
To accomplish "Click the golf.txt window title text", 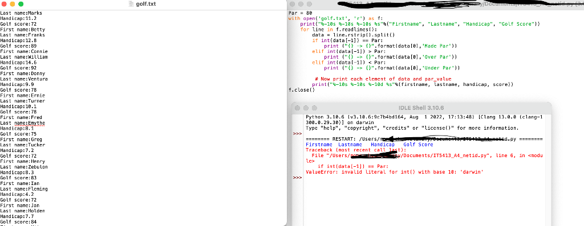I will [x=145, y=4].
